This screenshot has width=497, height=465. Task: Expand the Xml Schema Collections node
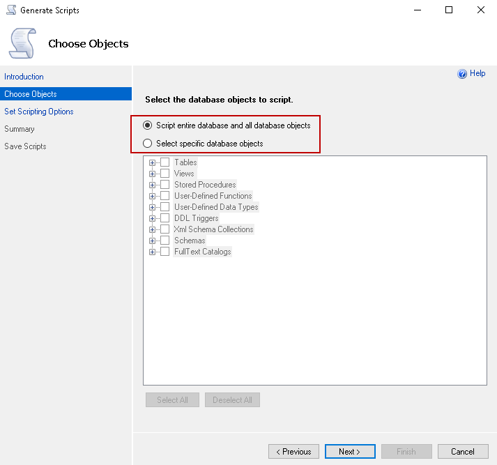pos(152,229)
